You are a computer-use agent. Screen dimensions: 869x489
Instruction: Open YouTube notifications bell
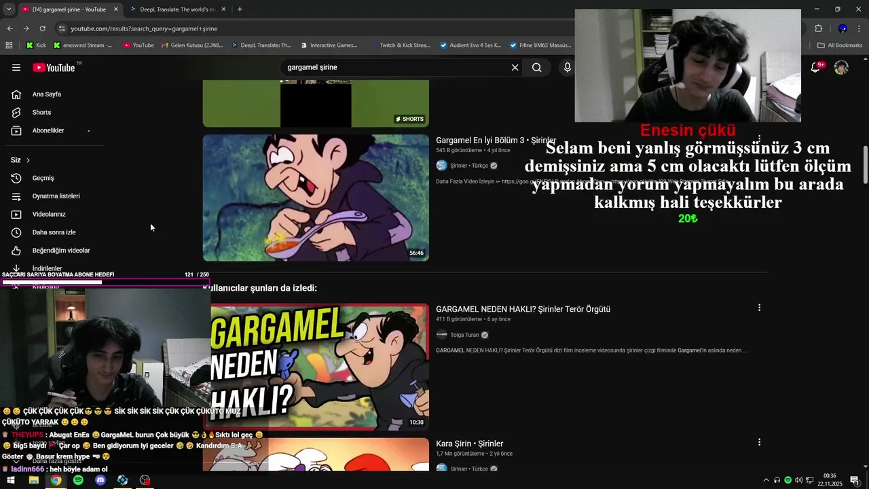[816, 67]
